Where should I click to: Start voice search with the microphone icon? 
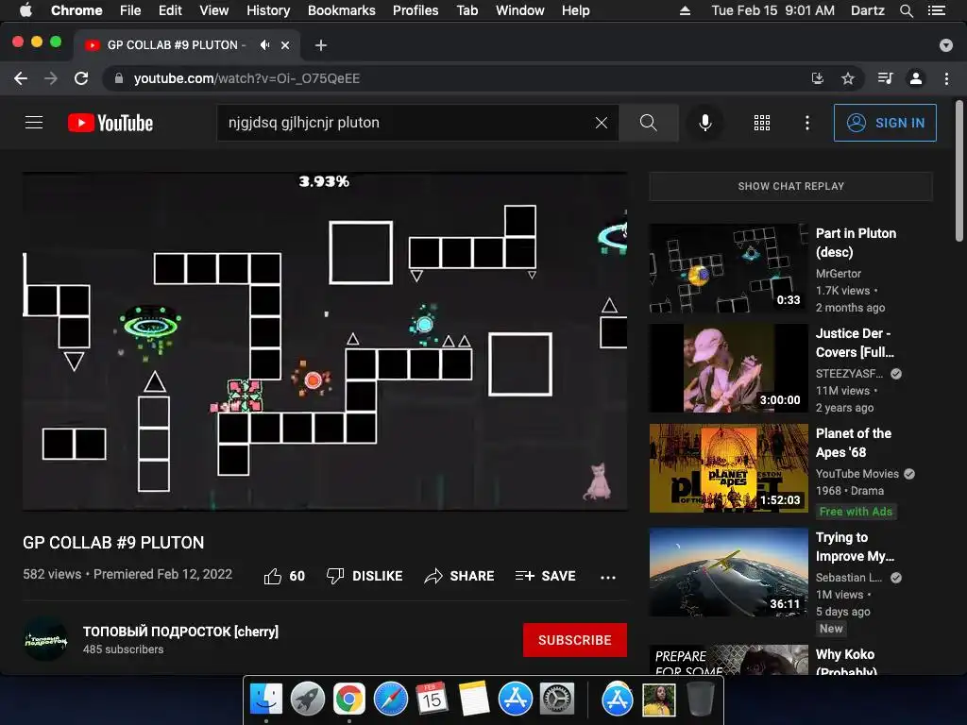(x=704, y=123)
